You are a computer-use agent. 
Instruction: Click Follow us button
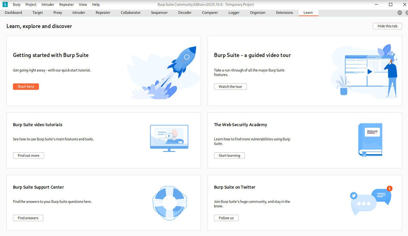(226, 218)
